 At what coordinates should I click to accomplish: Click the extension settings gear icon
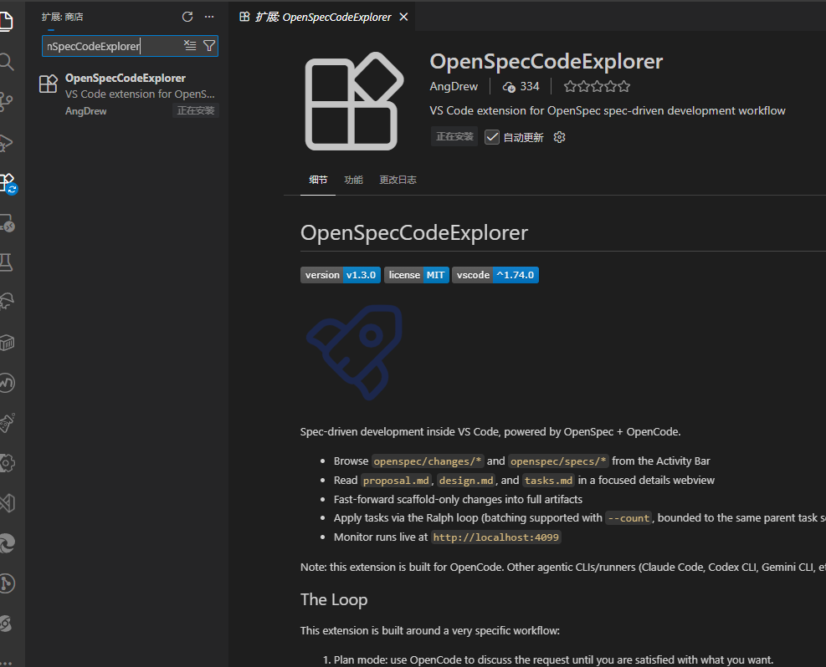(x=559, y=136)
